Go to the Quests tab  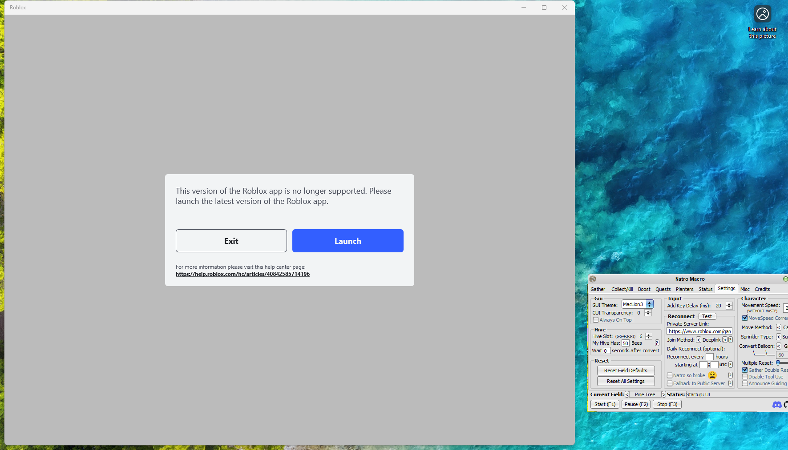[x=663, y=289]
